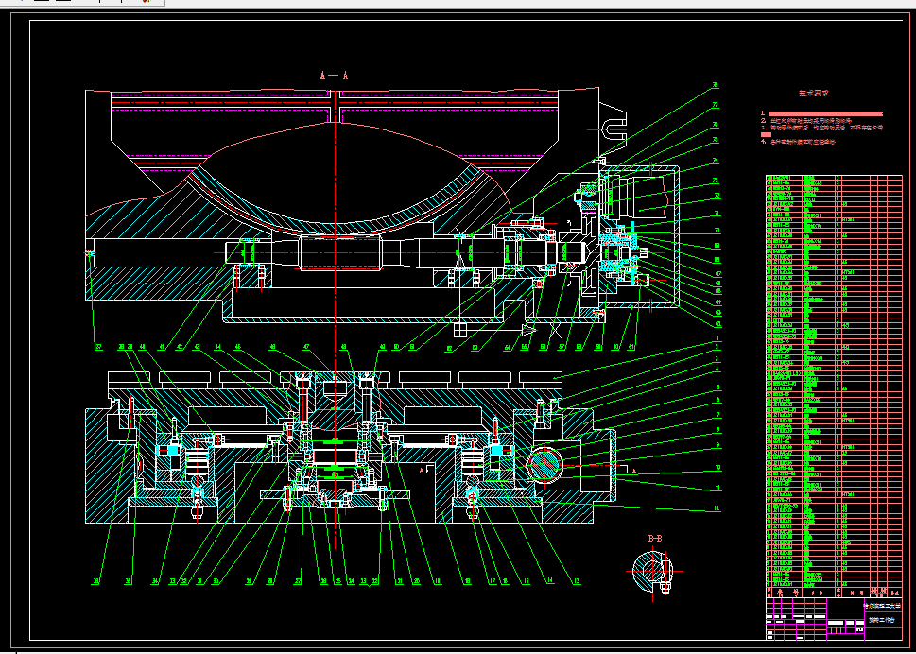Click the hatched worm shaft circle
This screenshot has width=916, height=654.
(x=544, y=465)
